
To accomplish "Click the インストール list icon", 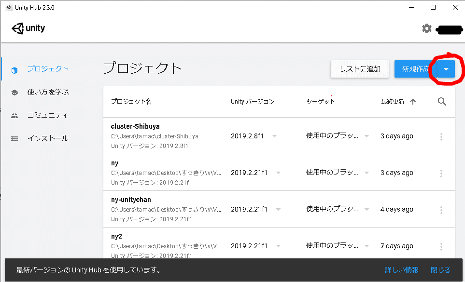I will [x=14, y=139].
